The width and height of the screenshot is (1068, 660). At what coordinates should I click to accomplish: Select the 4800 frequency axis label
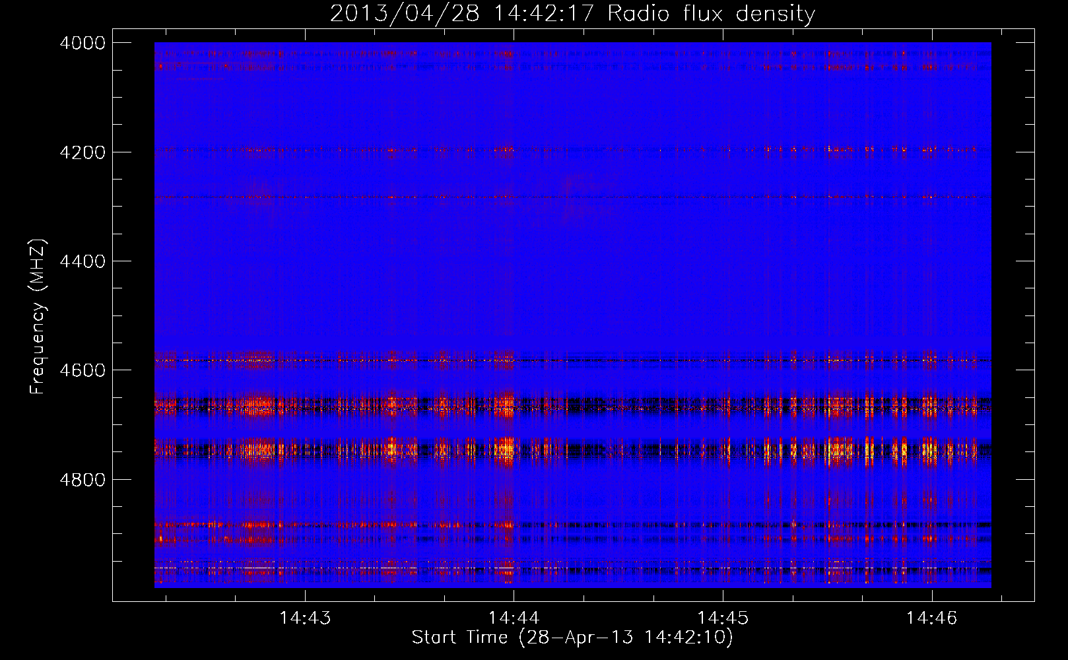coord(83,479)
